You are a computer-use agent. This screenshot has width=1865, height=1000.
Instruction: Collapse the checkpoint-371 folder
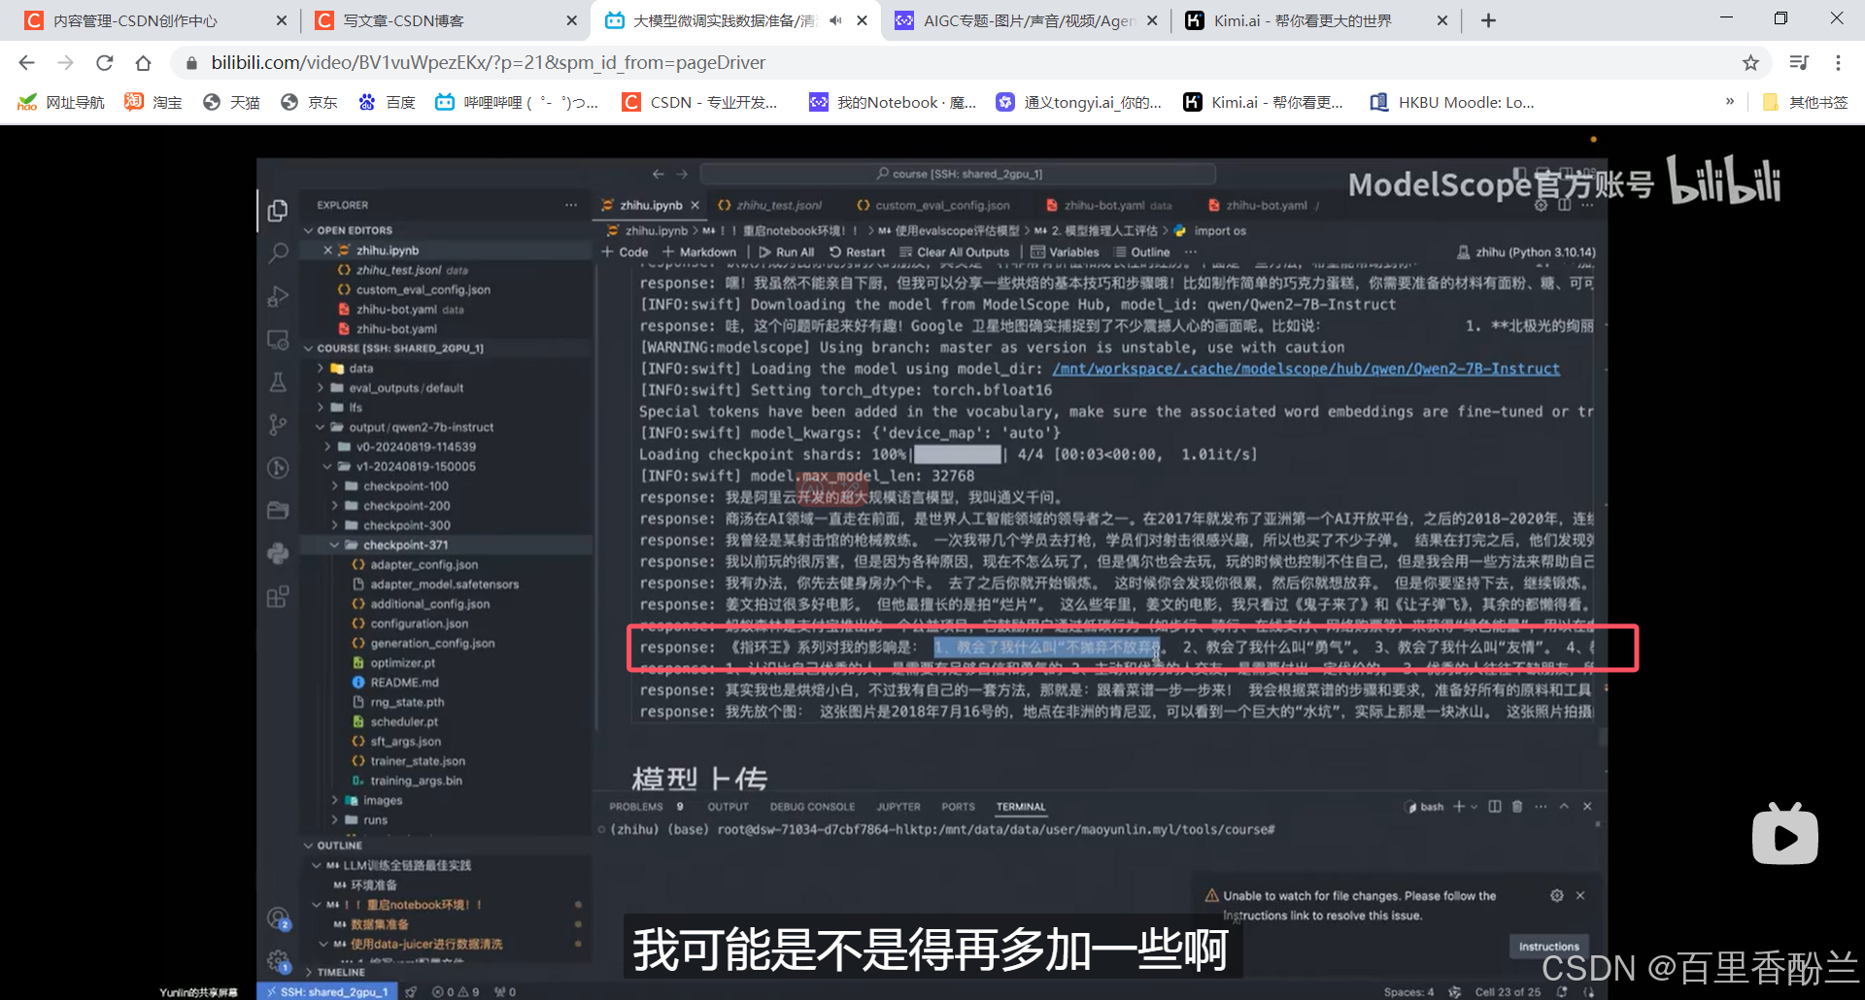pyautogui.click(x=335, y=545)
